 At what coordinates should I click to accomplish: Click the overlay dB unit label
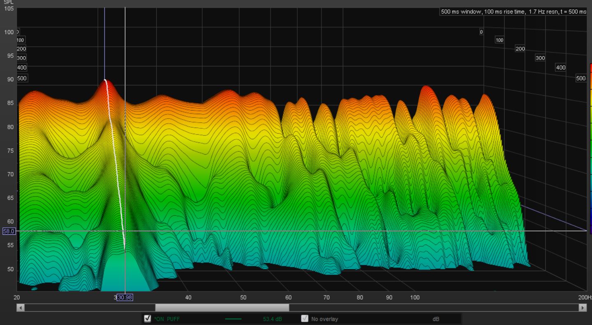436,319
